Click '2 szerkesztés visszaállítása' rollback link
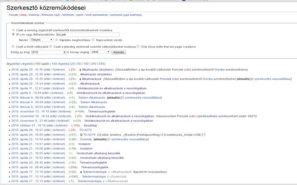This screenshot has height=185, width=297. pos(271,79)
